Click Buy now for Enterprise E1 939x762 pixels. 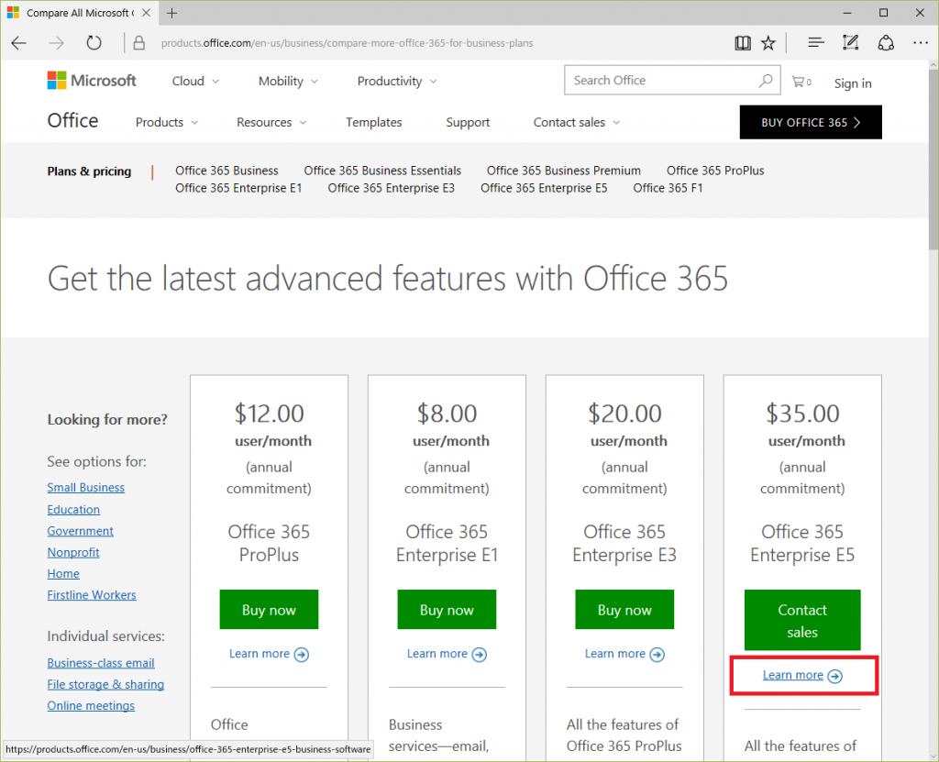click(x=447, y=610)
